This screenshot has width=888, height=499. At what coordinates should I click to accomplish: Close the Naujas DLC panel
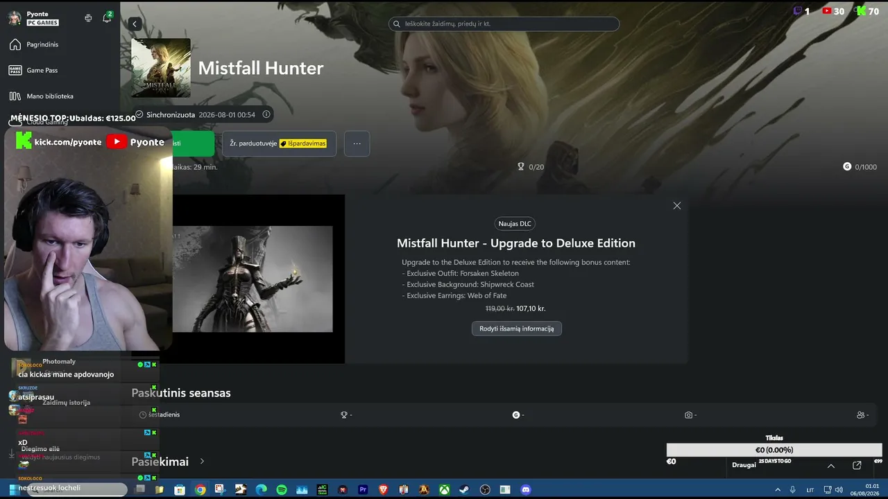coord(677,206)
